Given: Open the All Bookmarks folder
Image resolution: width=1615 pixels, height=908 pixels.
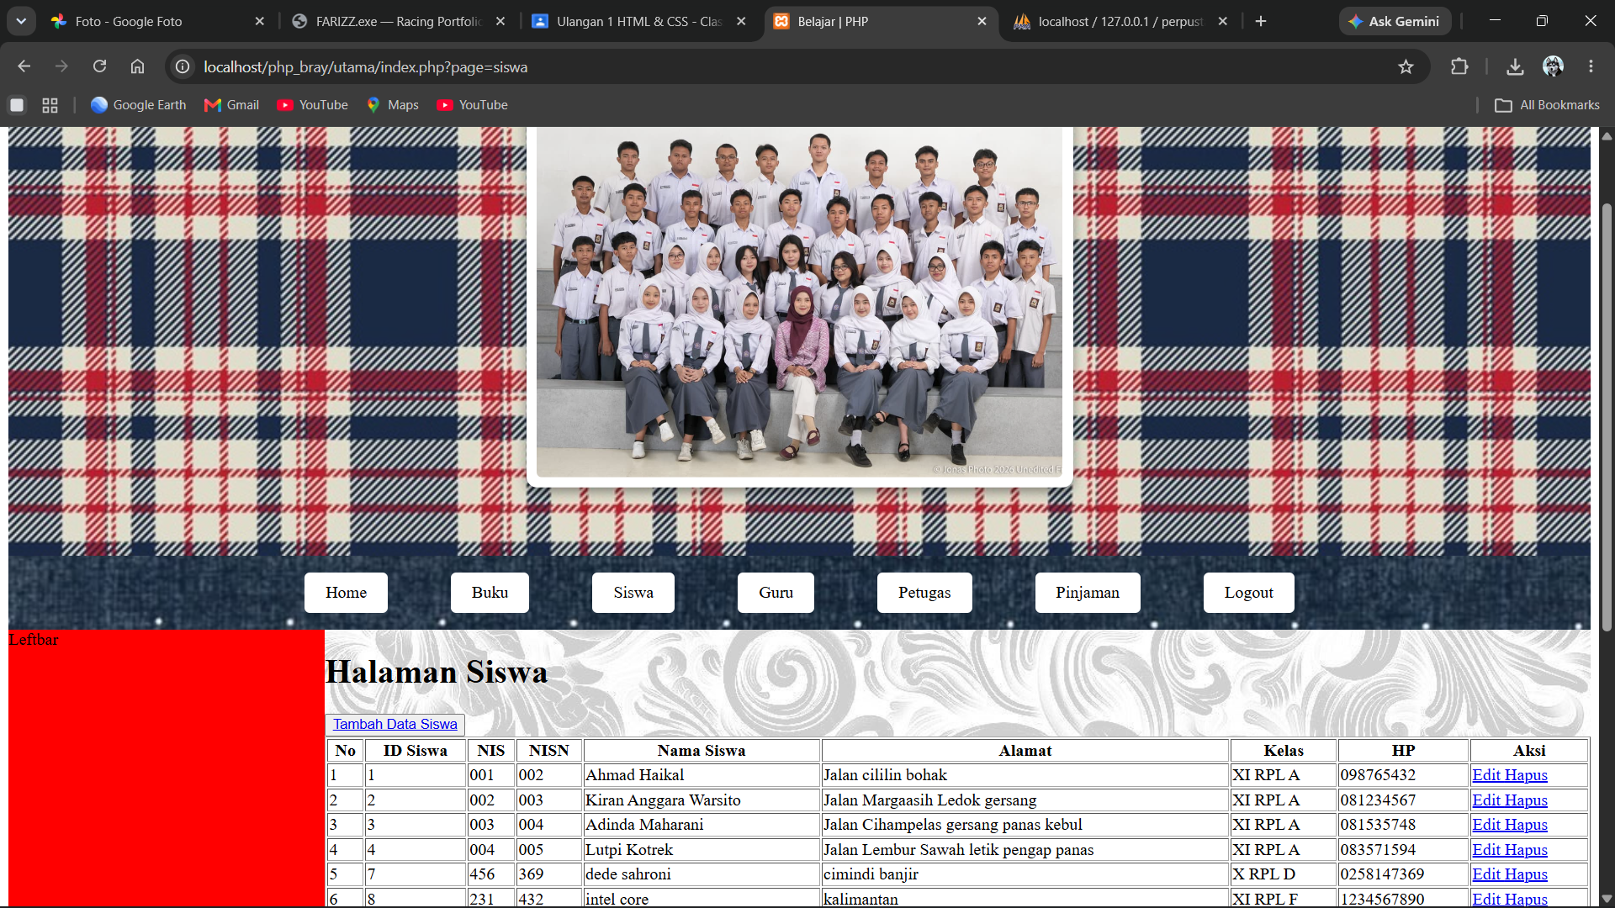Looking at the screenshot, I should 1547,105.
